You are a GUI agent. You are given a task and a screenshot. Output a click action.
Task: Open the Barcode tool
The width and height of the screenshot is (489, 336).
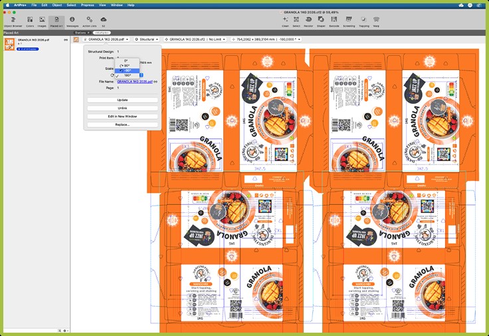click(x=334, y=22)
